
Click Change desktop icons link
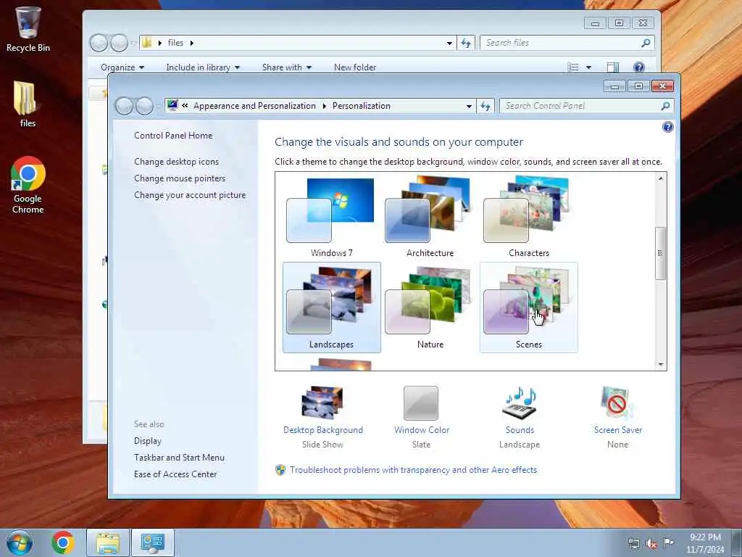pos(177,162)
